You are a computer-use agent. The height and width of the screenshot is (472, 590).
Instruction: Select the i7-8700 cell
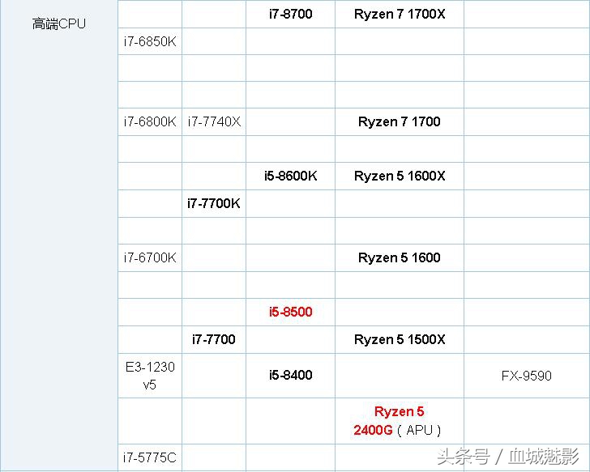point(290,15)
